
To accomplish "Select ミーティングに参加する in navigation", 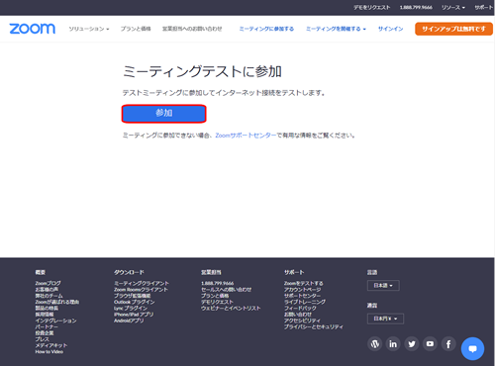I will point(266,29).
